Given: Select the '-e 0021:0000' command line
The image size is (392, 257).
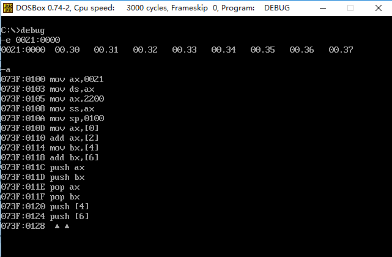Looking at the screenshot, I should click(31, 40).
